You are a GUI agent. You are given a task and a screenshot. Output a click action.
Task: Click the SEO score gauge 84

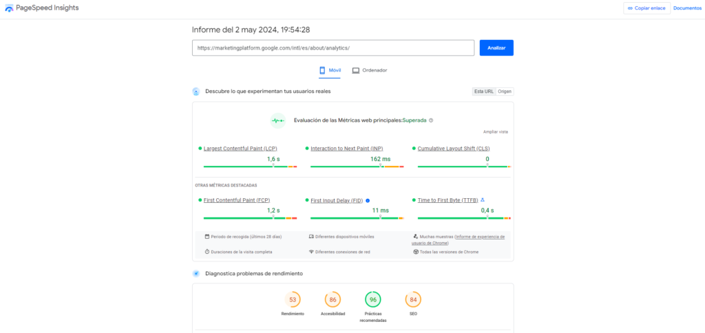(x=413, y=300)
